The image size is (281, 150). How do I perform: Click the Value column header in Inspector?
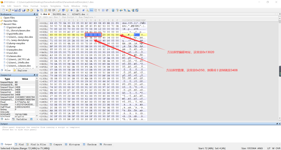[x=25, y=79]
